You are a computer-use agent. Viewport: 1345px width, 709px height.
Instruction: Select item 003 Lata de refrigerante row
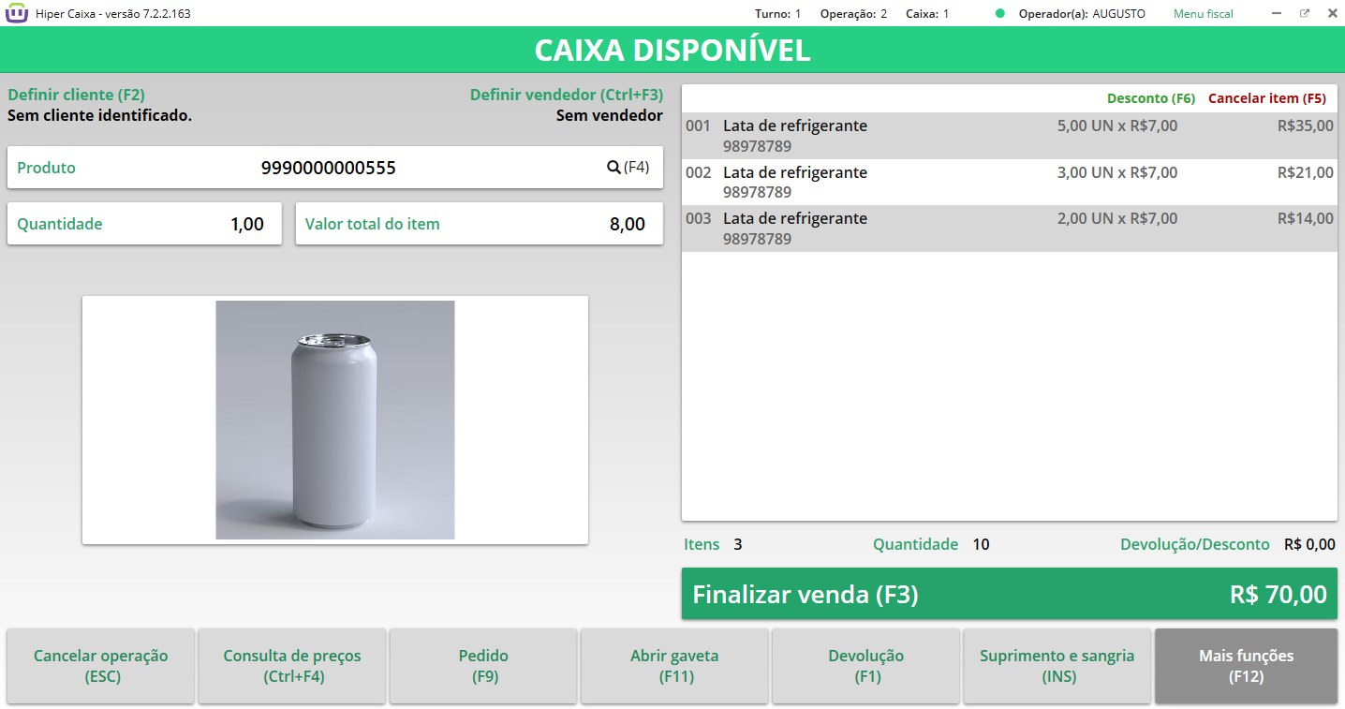[x=1010, y=229]
